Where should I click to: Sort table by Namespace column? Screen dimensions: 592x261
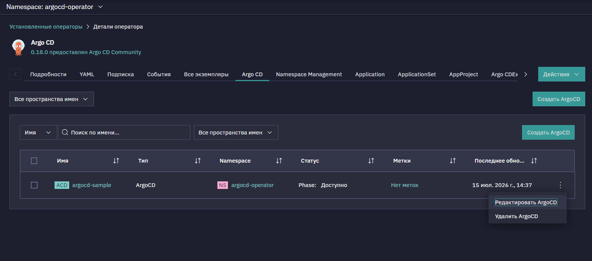click(279, 161)
